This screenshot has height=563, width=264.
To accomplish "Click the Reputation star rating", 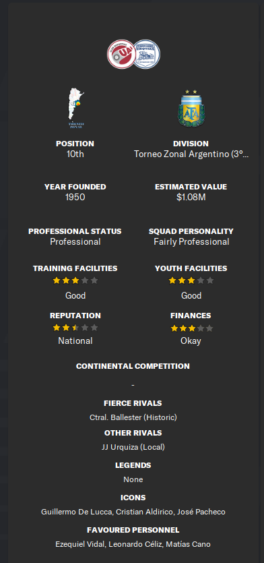I will point(75,328).
